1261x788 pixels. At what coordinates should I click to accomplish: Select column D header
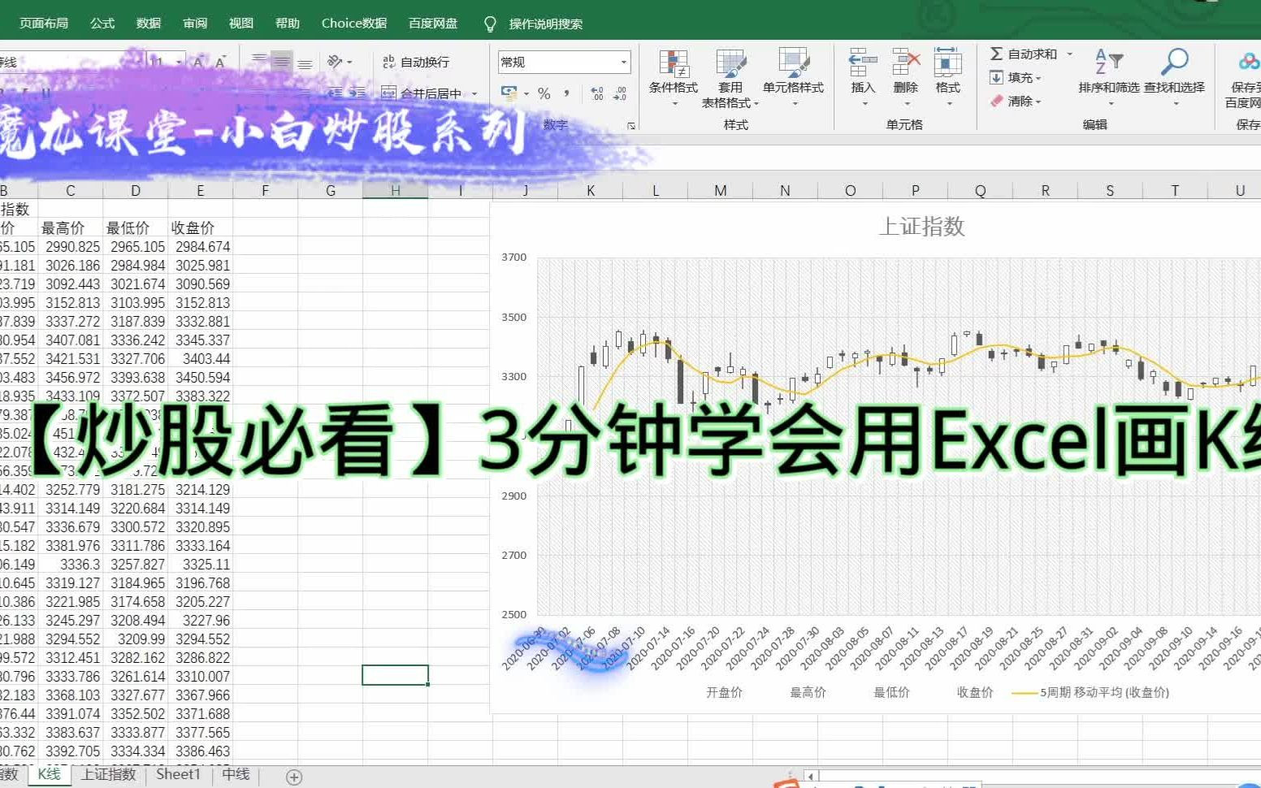click(136, 190)
